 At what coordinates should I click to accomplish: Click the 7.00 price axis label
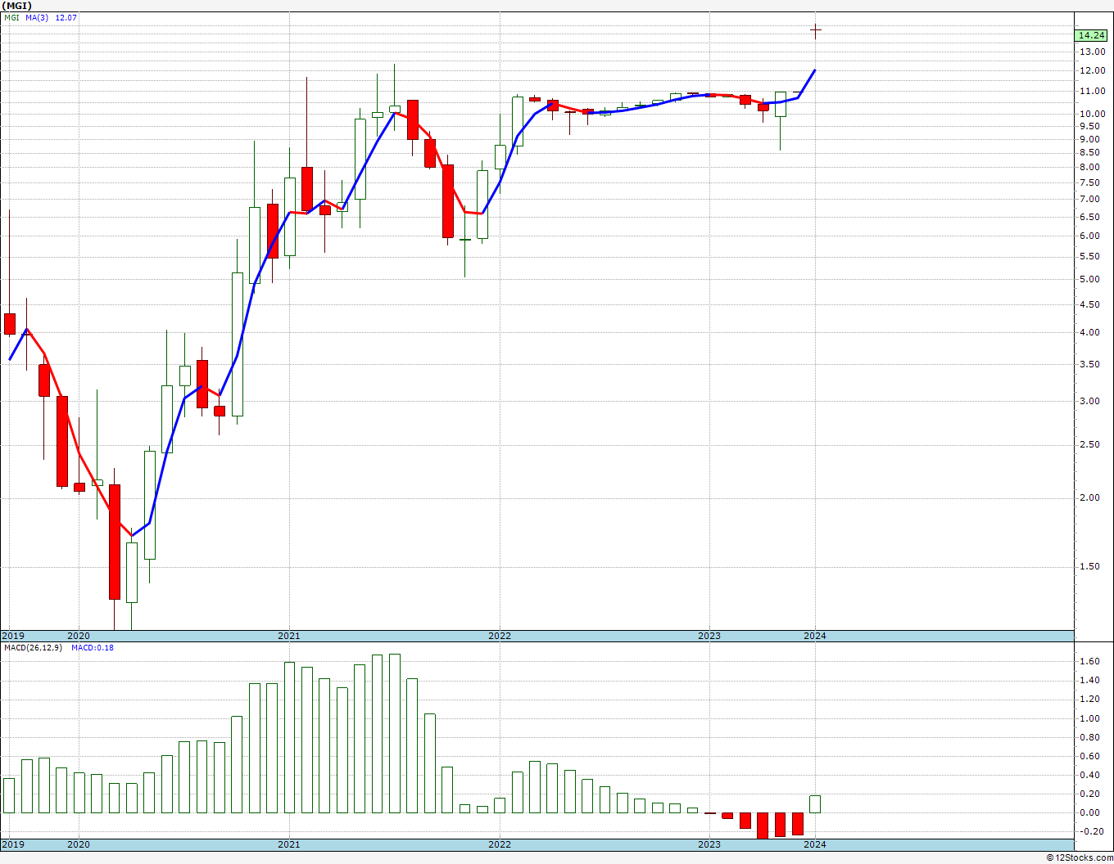coord(1089,199)
